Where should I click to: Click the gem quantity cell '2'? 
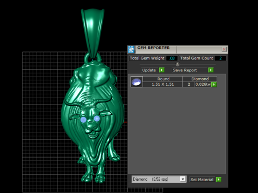189,84
